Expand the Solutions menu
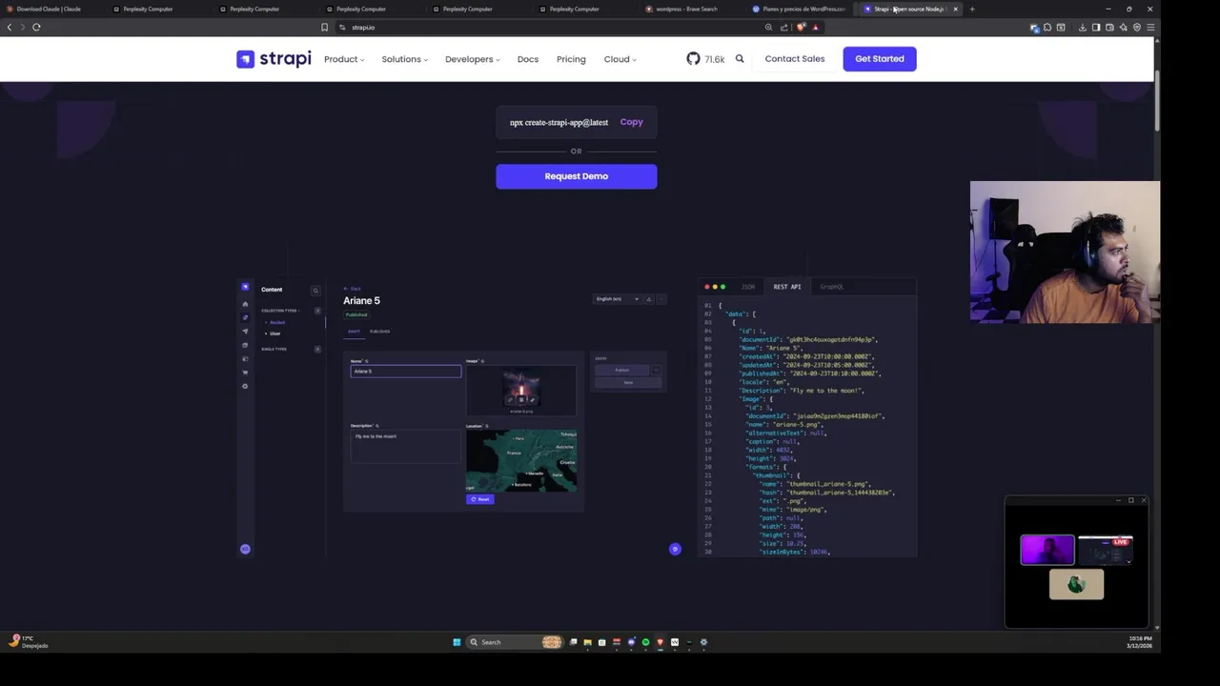Viewport: 1220px width, 686px height. point(404,59)
